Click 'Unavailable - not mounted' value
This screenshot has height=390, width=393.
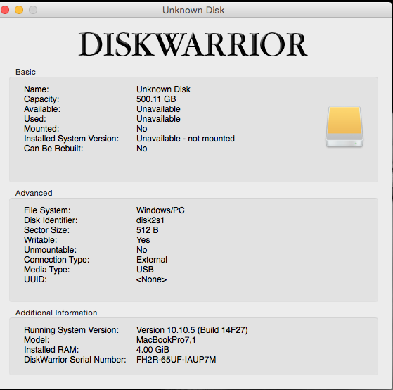[x=185, y=139]
